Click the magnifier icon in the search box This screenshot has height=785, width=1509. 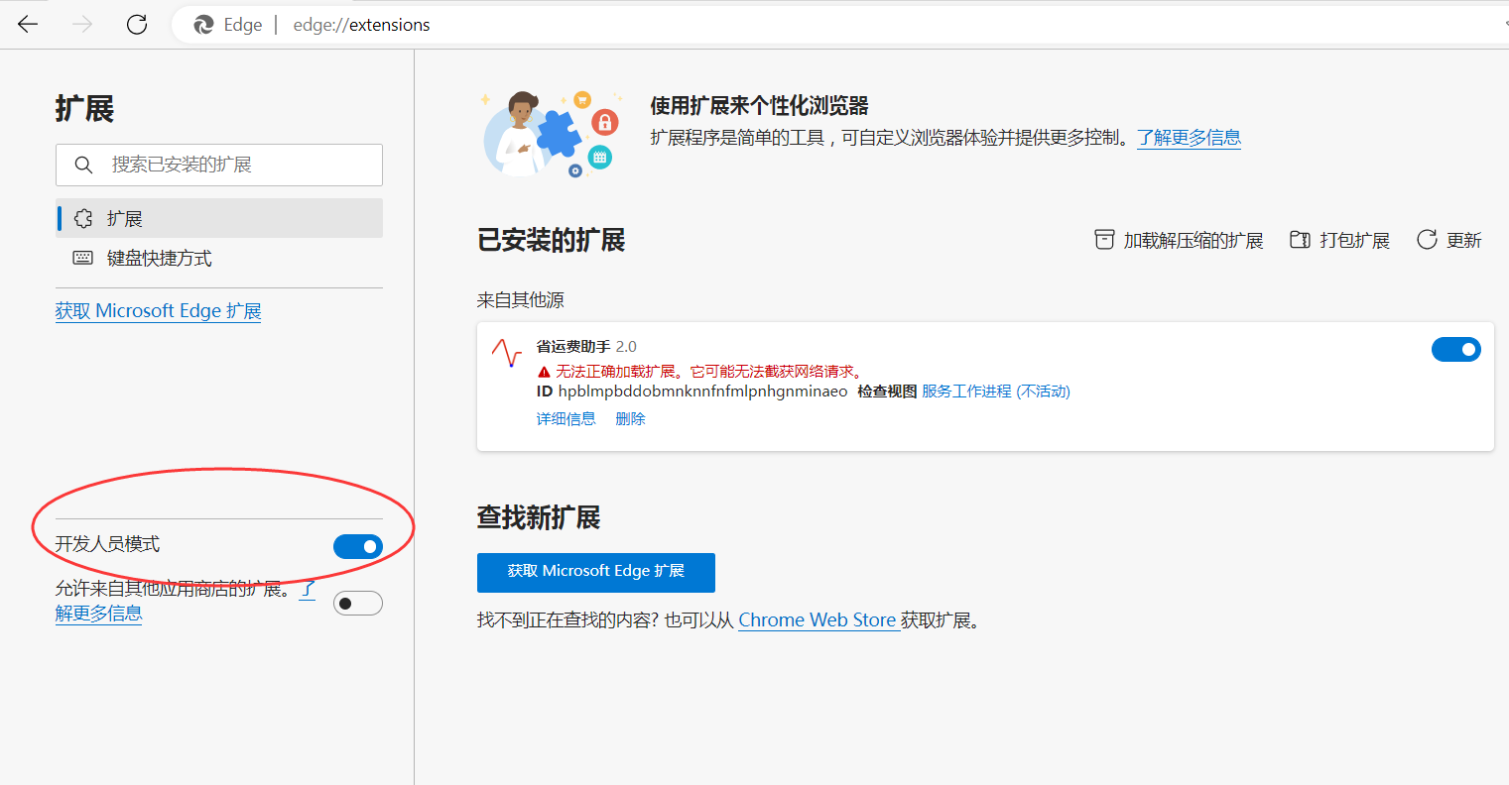tap(83, 165)
